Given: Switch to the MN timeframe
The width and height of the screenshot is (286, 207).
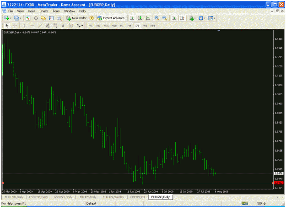Looking at the screenshot, I should pyautogui.click(x=152, y=26).
